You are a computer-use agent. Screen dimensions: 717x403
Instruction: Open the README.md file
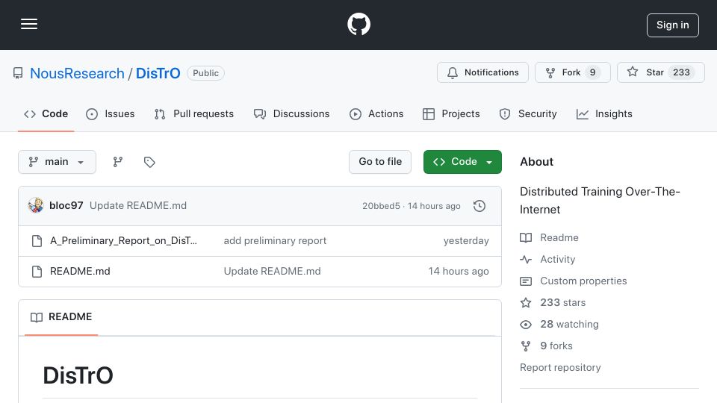point(80,272)
